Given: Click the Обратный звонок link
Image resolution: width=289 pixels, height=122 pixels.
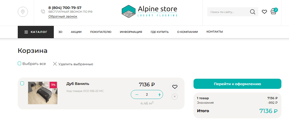Looking at the screenshot, I should [63, 17].
